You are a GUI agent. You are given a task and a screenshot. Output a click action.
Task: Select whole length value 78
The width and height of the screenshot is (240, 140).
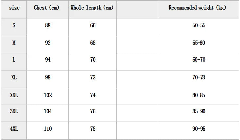[93, 129]
